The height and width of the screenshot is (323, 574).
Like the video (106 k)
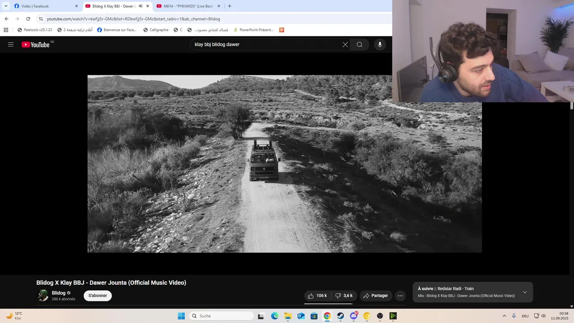point(317,296)
